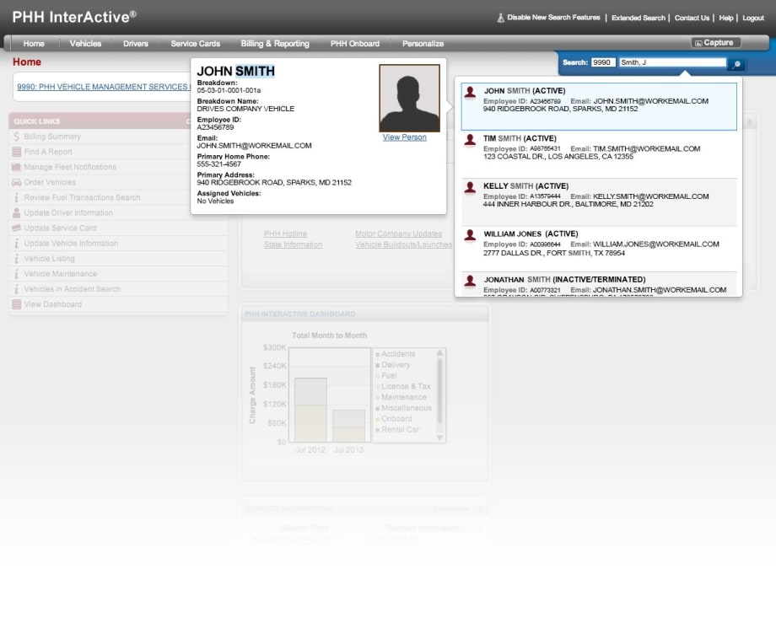Click the Jul 2013 chart bar
Viewport: 776px width, 628px height.
pyautogui.click(x=348, y=426)
